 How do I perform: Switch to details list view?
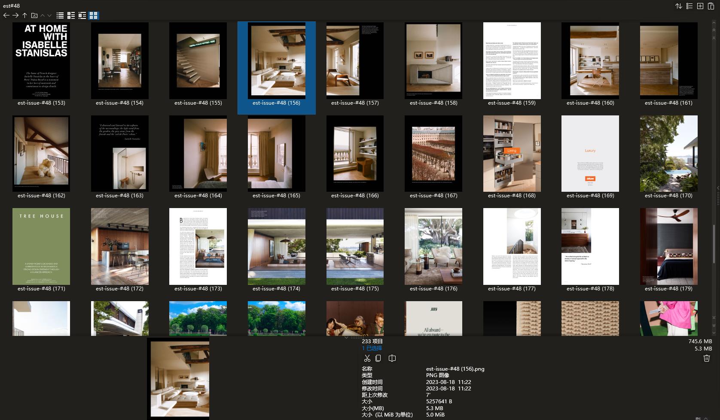coord(71,15)
